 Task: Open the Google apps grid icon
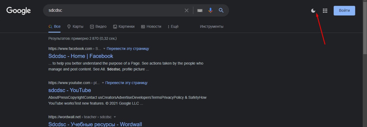coord(325,11)
